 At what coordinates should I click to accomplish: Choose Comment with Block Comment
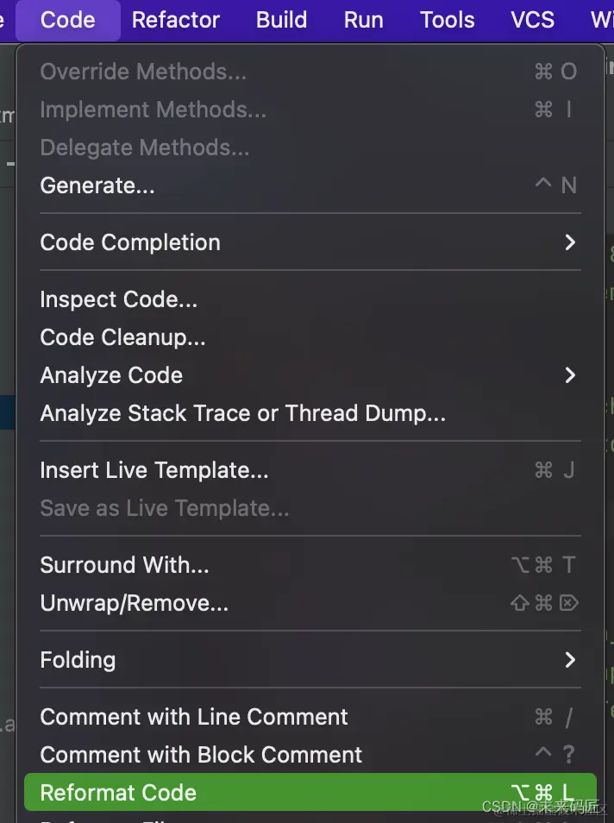tap(201, 755)
